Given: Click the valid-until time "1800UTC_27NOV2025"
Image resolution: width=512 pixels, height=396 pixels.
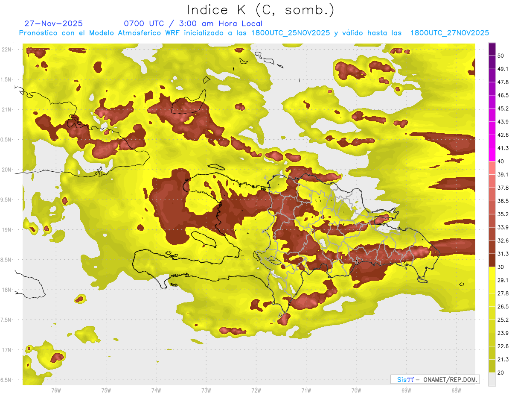Looking at the screenshot, I should click(x=449, y=33).
